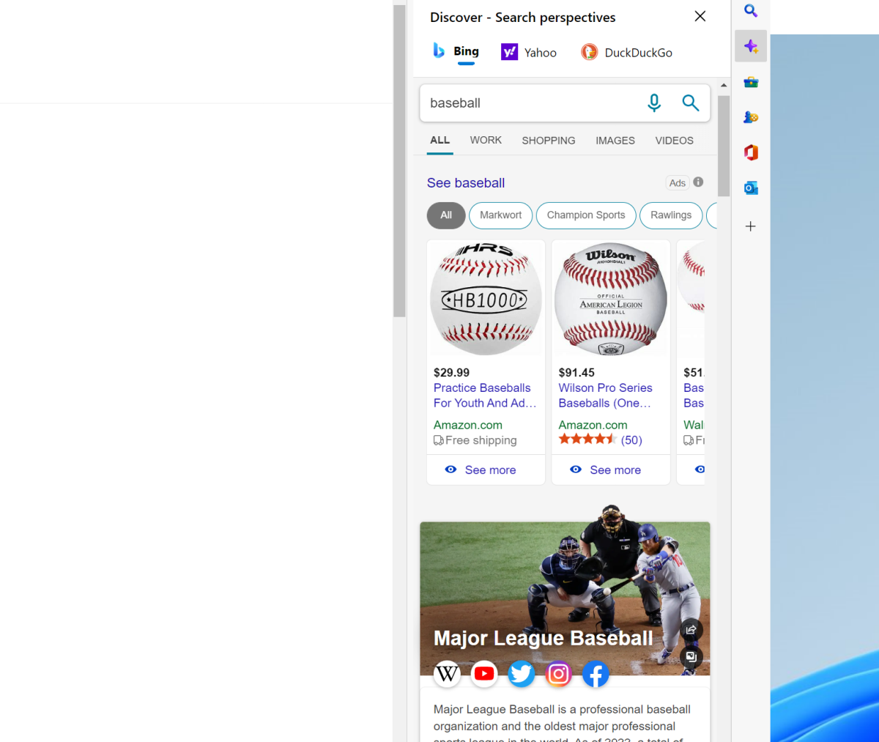
Task: Select the WORK results tab
Action: click(486, 141)
